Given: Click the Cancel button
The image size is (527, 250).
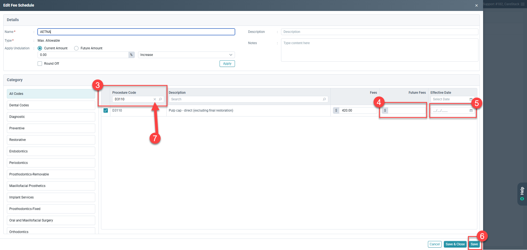Looking at the screenshot, I should tap(435, 244).
